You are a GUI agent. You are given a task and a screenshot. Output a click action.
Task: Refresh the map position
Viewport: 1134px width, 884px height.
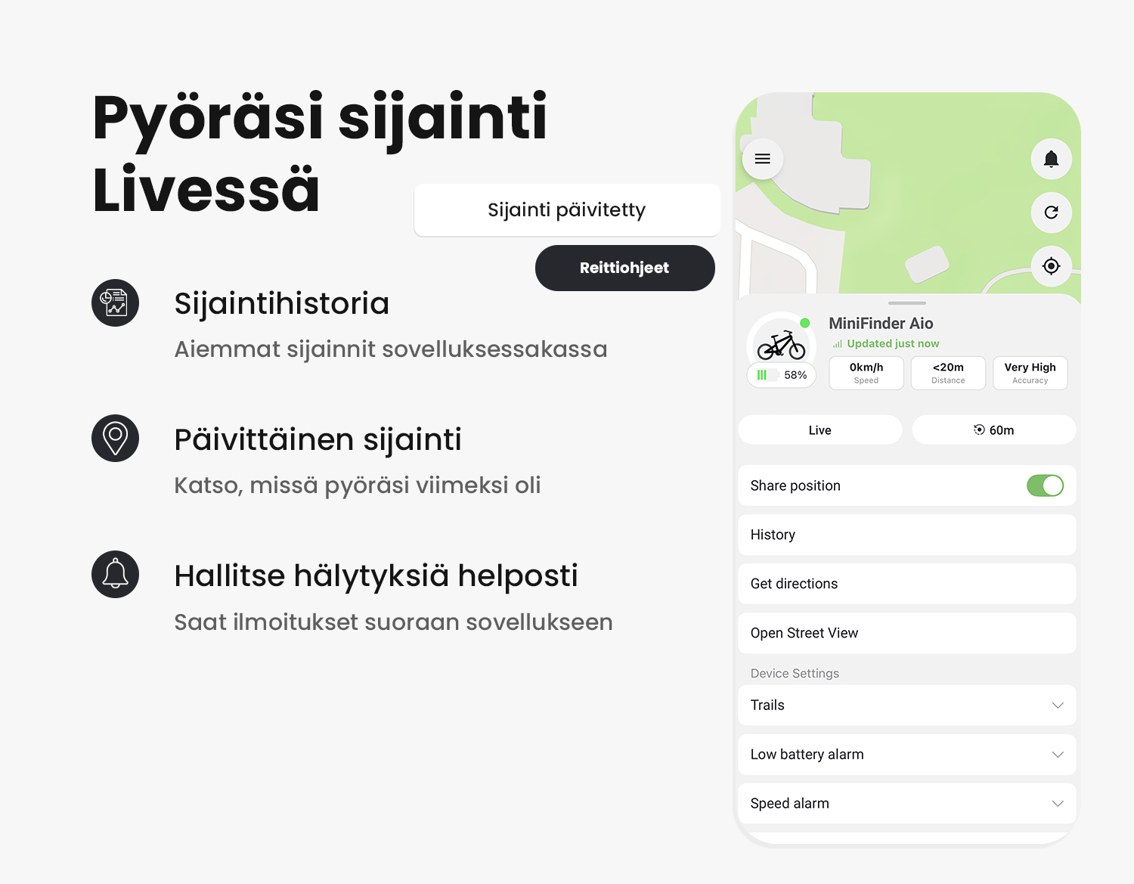(1051, 212)
